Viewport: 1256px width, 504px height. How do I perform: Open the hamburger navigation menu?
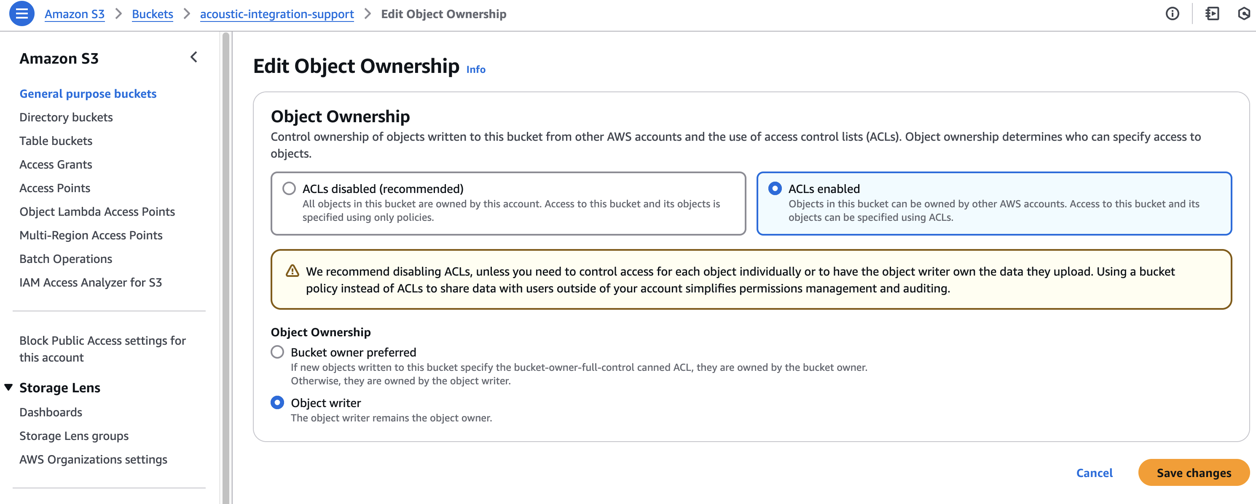coord(21,13)
